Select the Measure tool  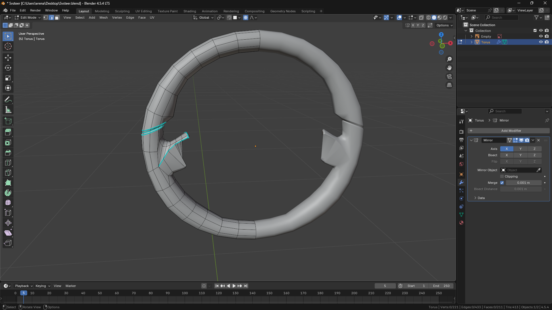(8, 110)
